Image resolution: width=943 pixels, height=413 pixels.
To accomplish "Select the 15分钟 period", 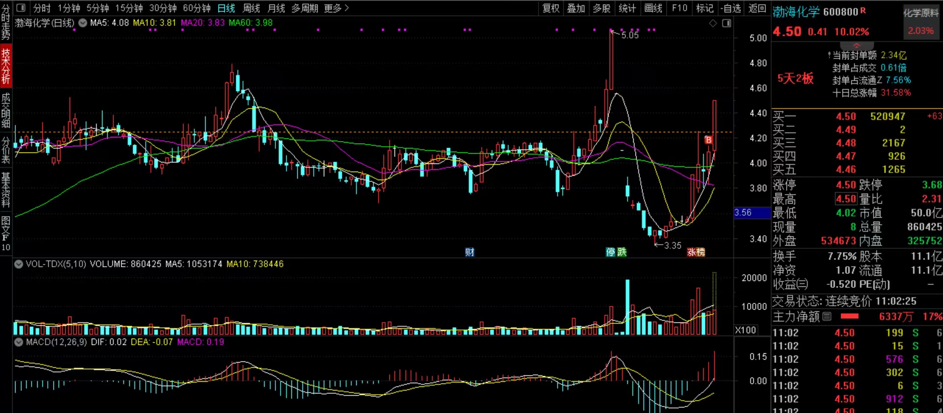I will (x=129, y=8).
